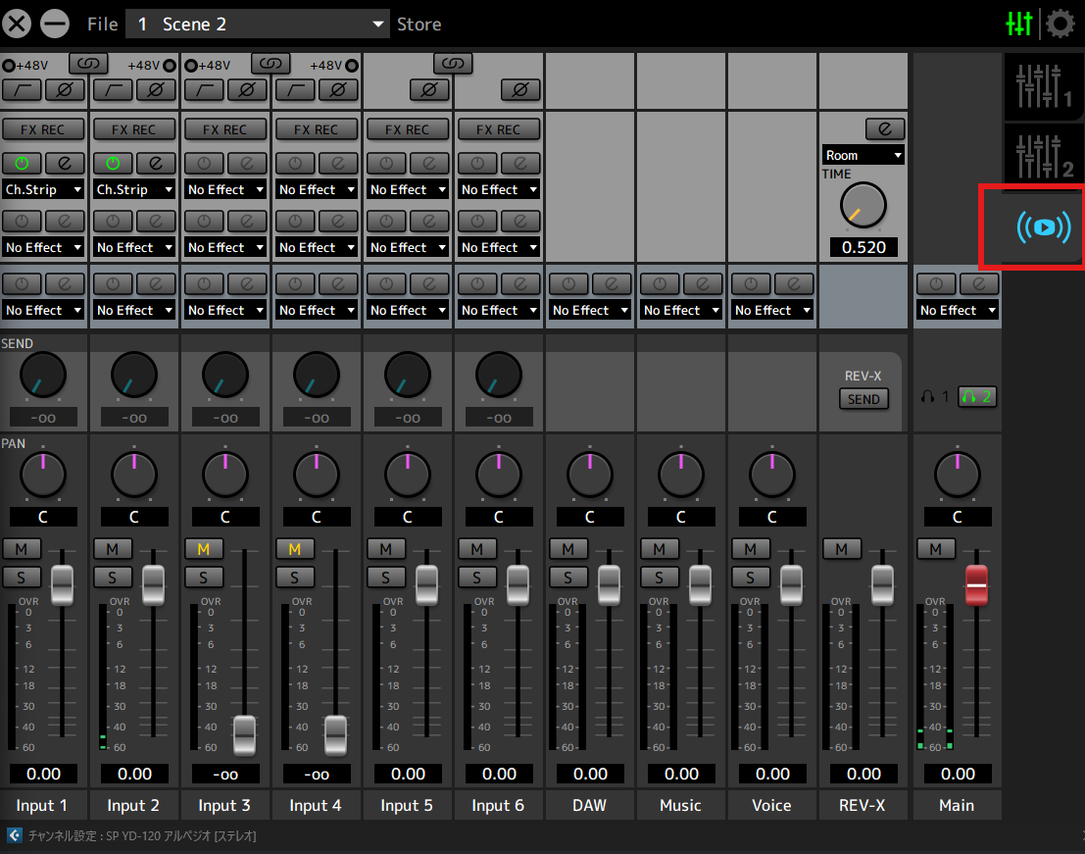This screenshot has width=1085, height=854.
Task: Open Ch.Strip effect dropdown on Input 2
Action: pos(134,189)
